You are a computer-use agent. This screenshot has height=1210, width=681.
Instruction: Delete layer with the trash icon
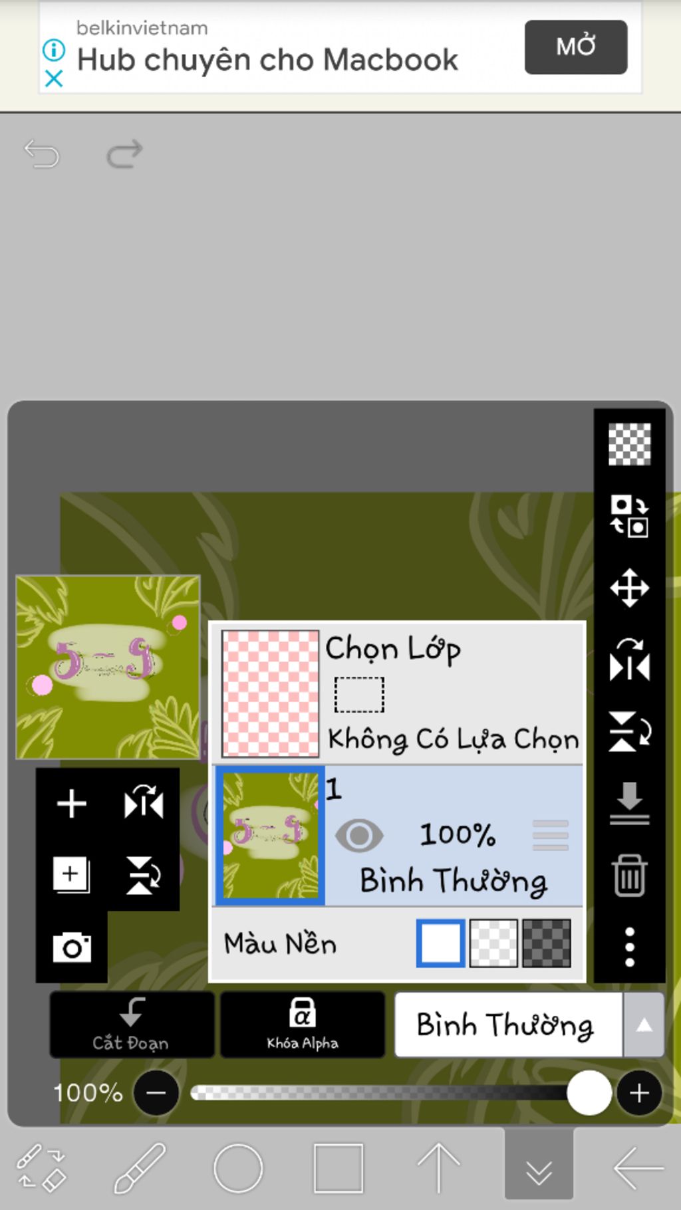pos(629,876)
